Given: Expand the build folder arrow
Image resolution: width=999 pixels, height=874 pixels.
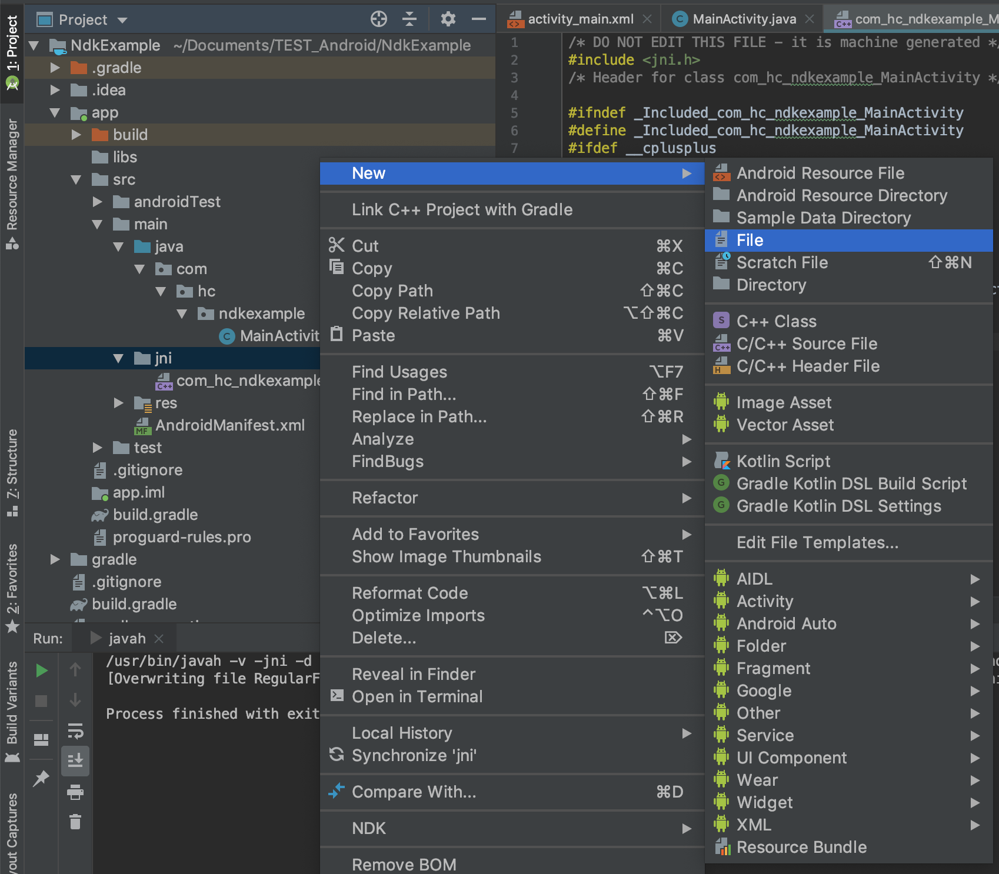Looking at the screenshot, I should [x=76, y=135].
